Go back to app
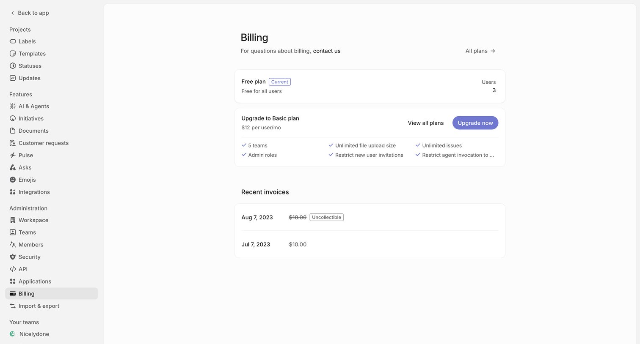Image resolution: width=640 pixels, height=344 pixels. click(x=30, y=13)
